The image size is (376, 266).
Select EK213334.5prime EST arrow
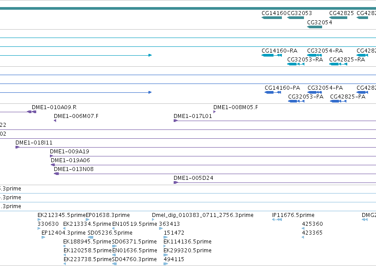coord(64,228)
